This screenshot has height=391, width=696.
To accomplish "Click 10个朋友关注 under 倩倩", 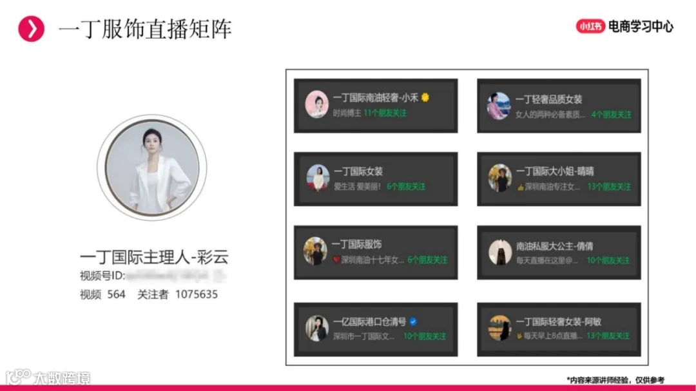I will (x=608, y=260).
